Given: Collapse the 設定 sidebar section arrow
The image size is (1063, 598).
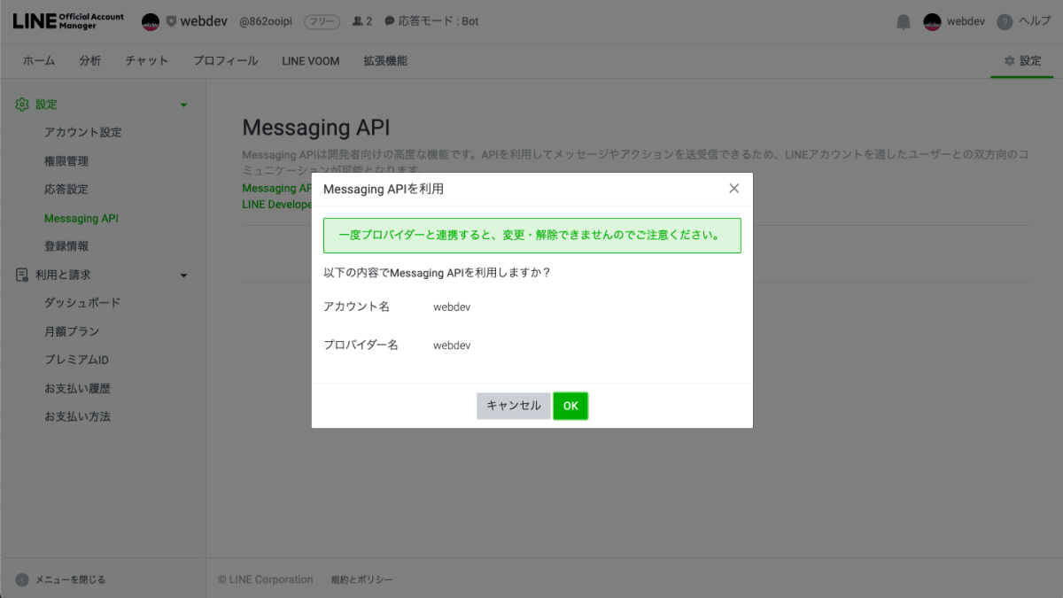Looking at the screenshot, I should tap(184, 105).
